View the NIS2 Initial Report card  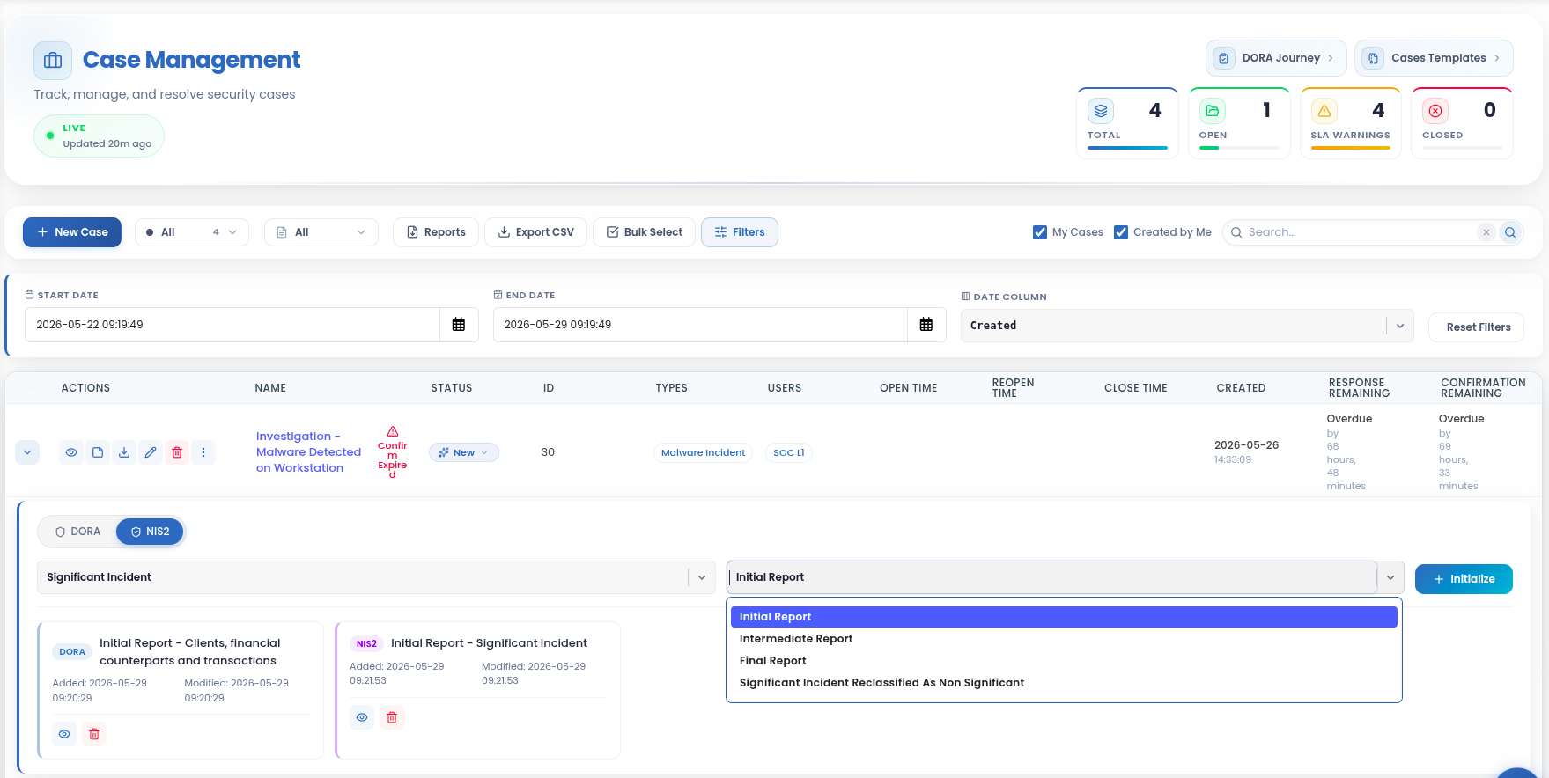(x=362, y=717)
